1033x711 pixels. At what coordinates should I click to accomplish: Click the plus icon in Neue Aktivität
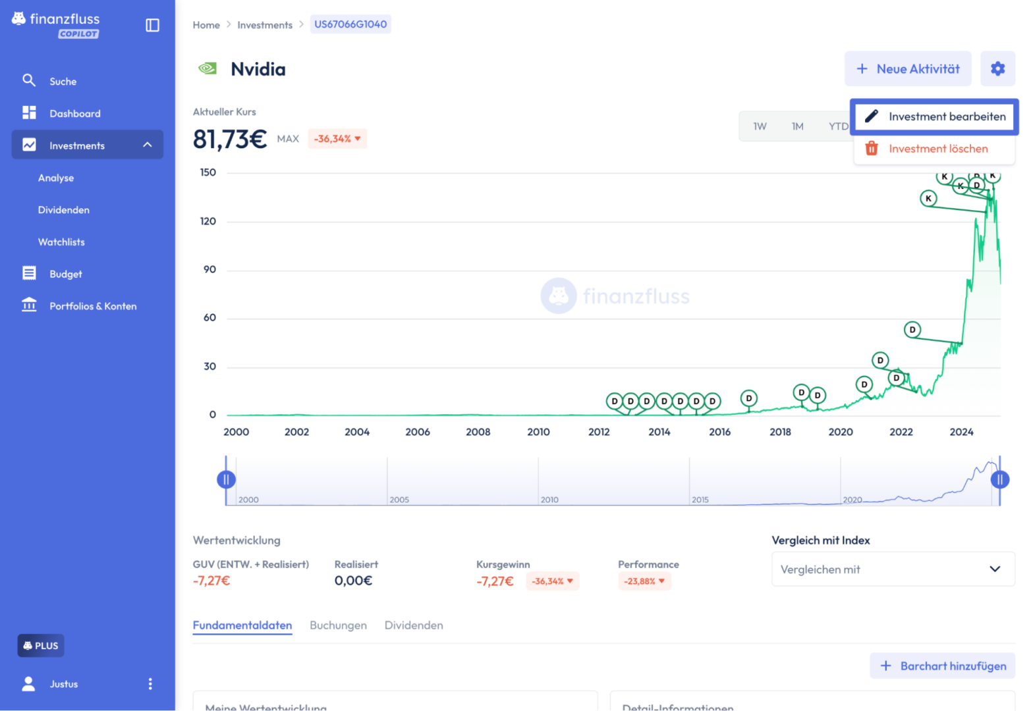[x=862, y=68]
